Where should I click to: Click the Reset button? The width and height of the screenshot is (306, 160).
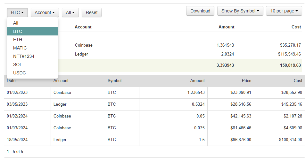click(x=92, y=12)
